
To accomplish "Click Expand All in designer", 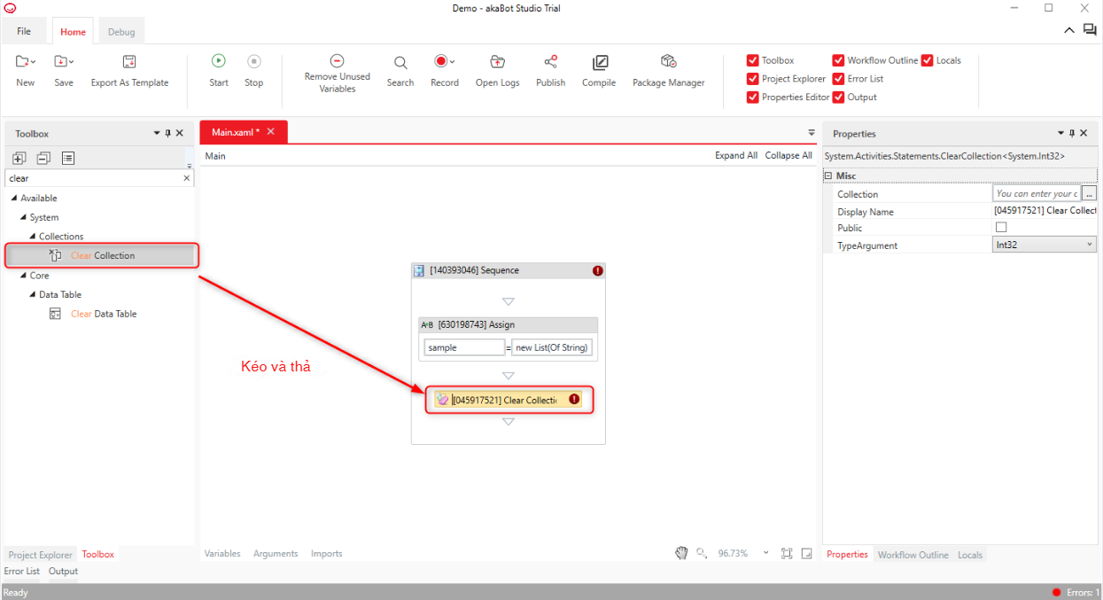I will point(736,155).
